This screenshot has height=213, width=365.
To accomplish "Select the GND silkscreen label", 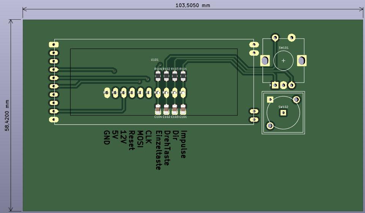I will [106, 137].
